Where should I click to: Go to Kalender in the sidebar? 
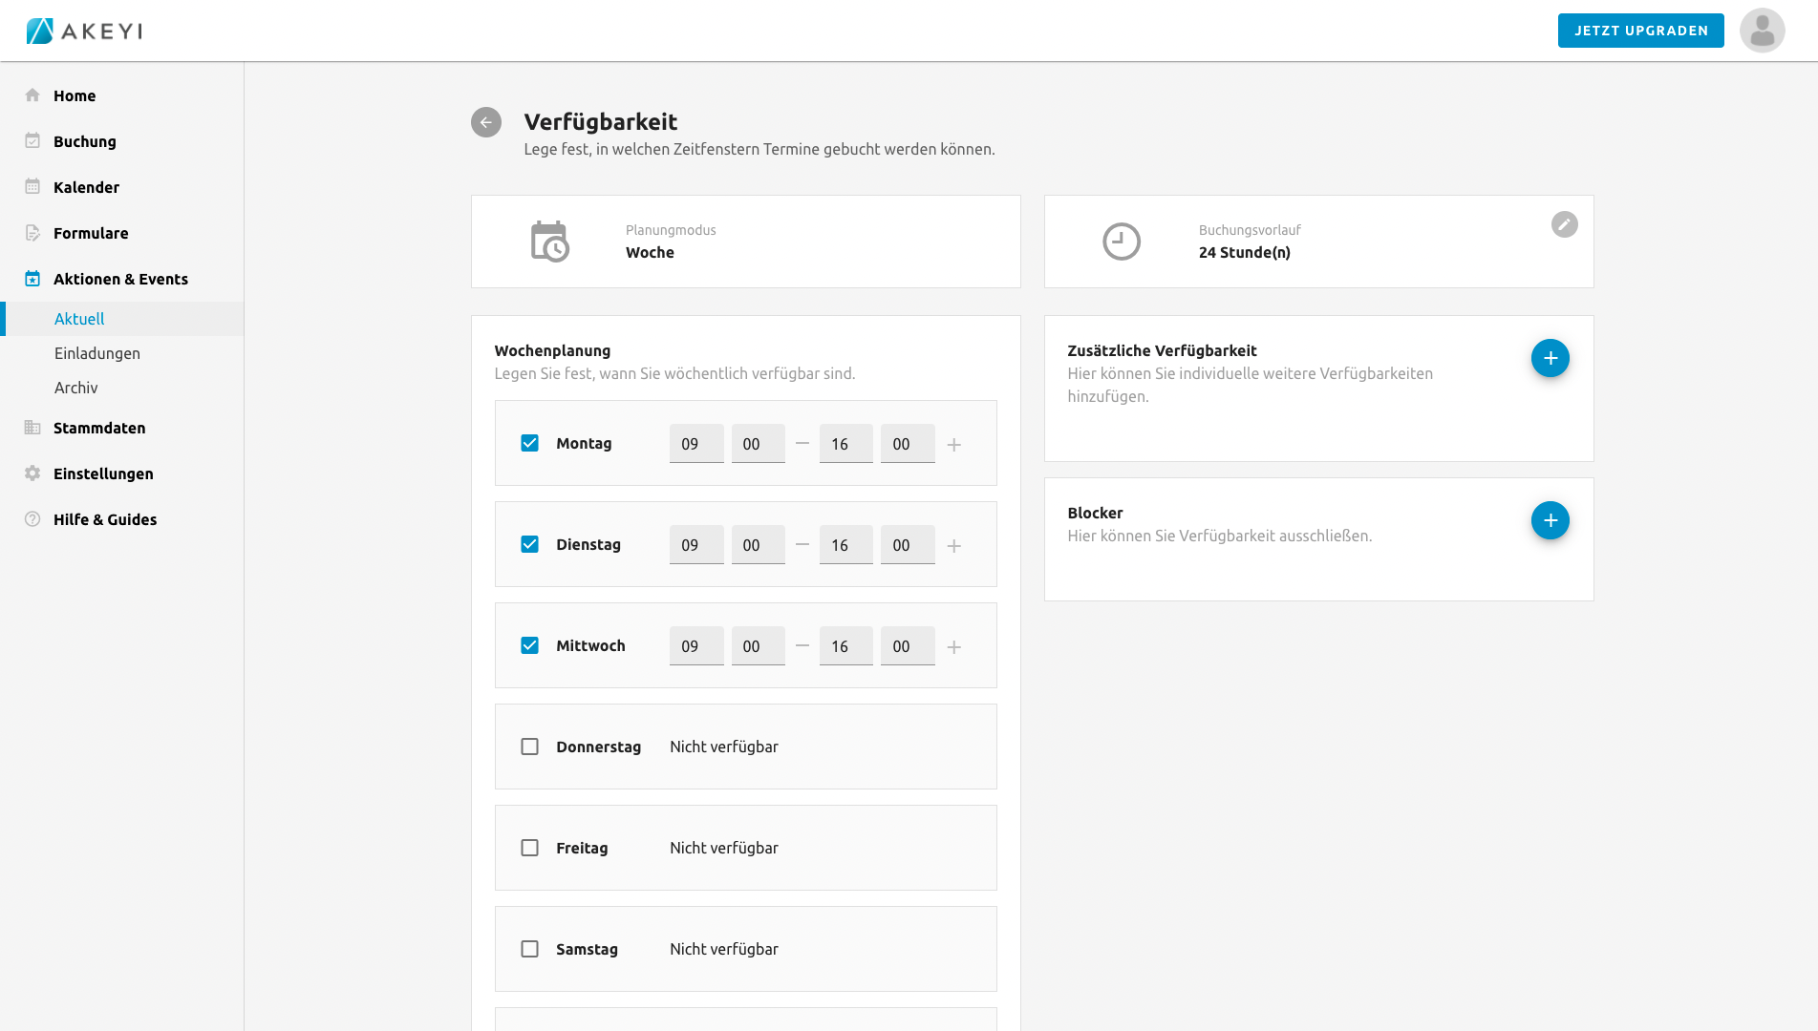tap(86, 187)
